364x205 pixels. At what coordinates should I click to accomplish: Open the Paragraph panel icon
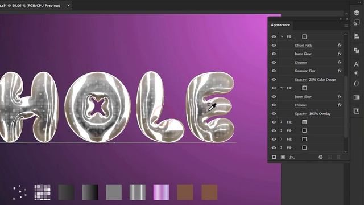[357, 74]
